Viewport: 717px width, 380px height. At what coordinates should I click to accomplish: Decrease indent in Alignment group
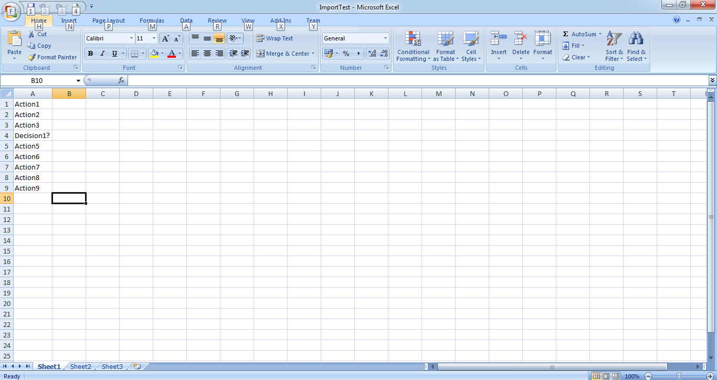coord(233,54)
